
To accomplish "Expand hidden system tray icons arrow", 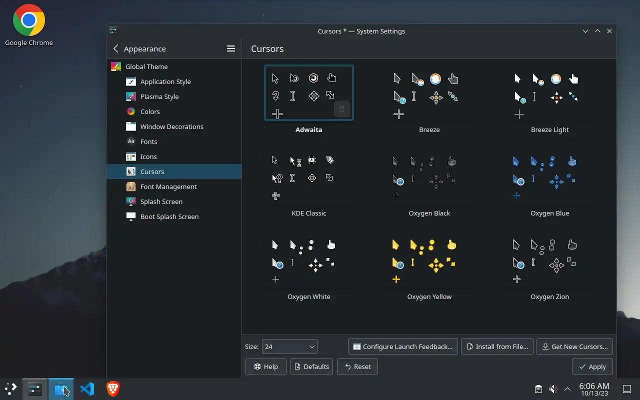I will coord(567,389).
